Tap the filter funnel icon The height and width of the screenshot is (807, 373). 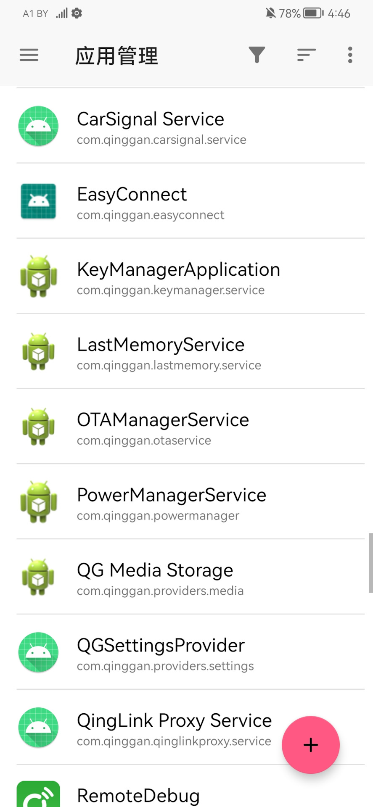pos(257,55)
